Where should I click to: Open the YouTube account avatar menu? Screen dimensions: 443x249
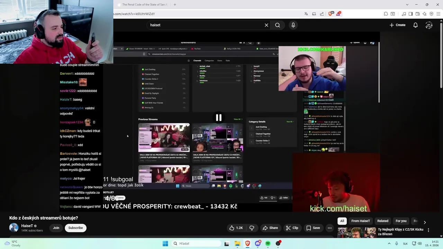[429, 25]
